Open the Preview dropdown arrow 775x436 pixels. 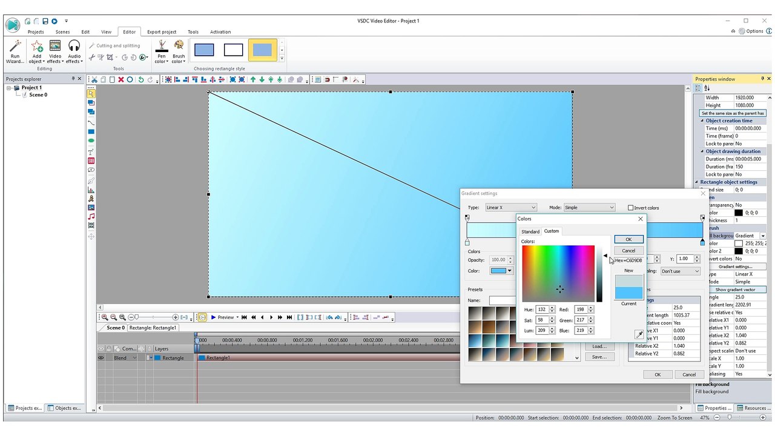tap(237, 317)
